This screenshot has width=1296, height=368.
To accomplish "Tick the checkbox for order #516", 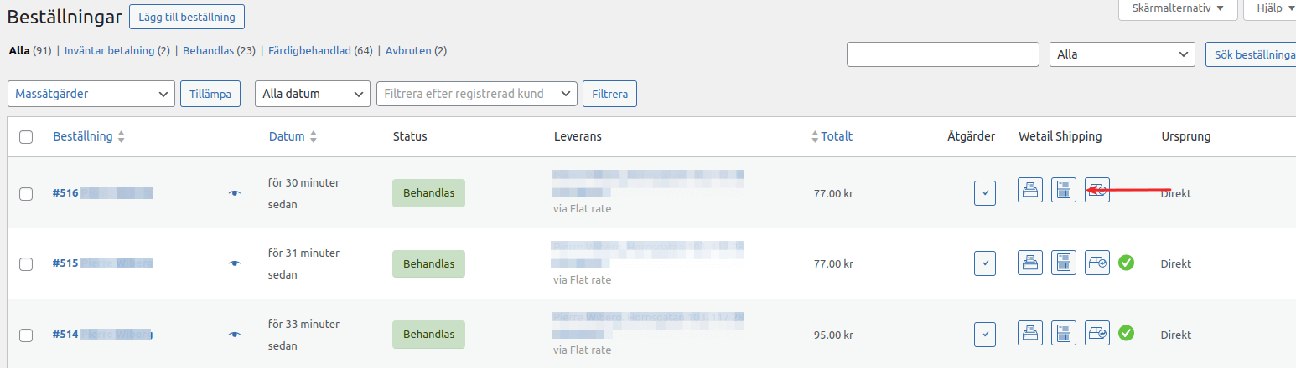I will tap(26, 194).
